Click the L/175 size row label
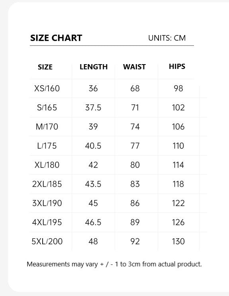This screenshot has width=229, height=296. pos(47,146)
